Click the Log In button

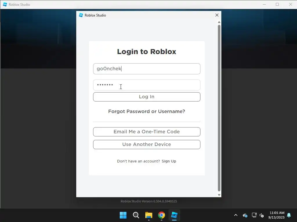[x=146, y=97]
